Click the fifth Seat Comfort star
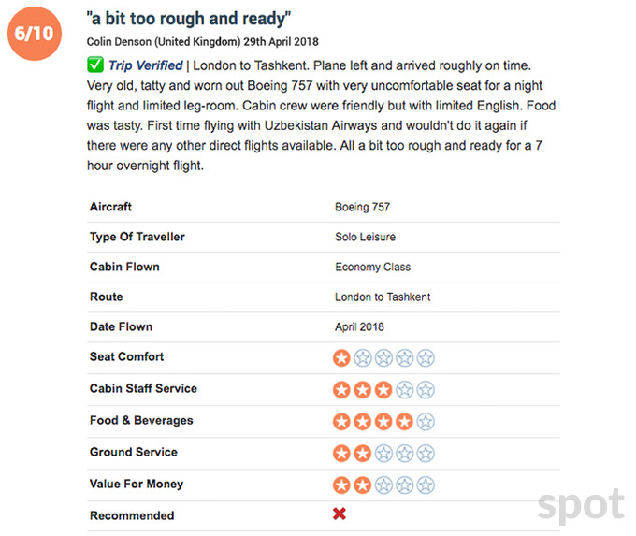Viewport: 636px width, 536px height. coord(426,357)
